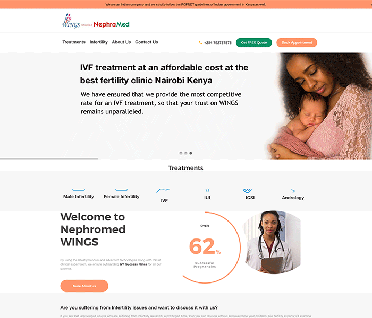Select the IVF treatment icon
The width and height of the screenshot is (372, 318).
coord(163,190)
